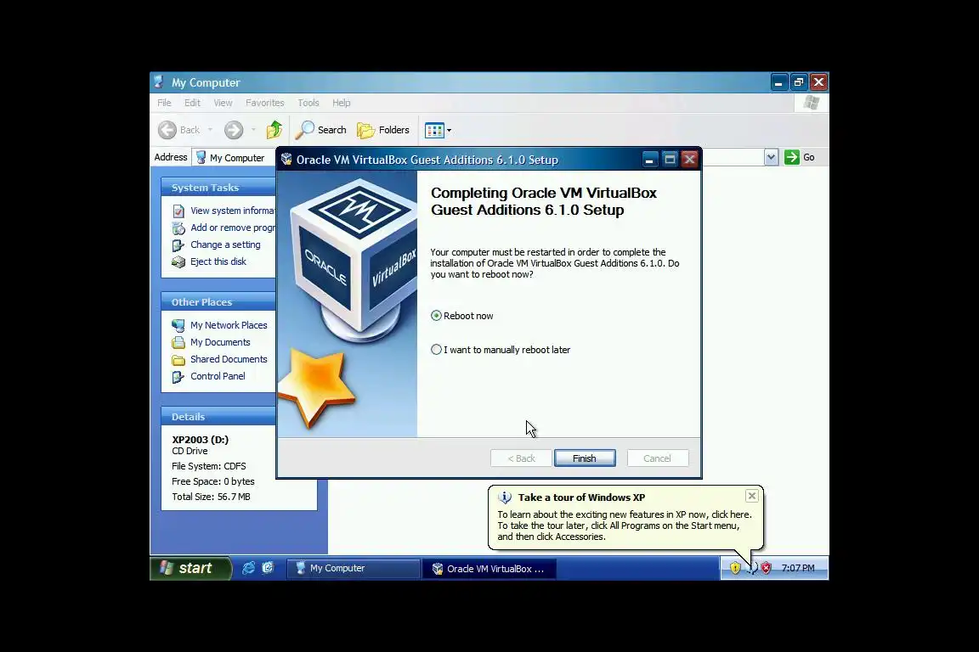Image resolution: width=979 pixels, height=652 pixels.
Task: Switch to My Computer taskbar button
Action: coord(354,569)
